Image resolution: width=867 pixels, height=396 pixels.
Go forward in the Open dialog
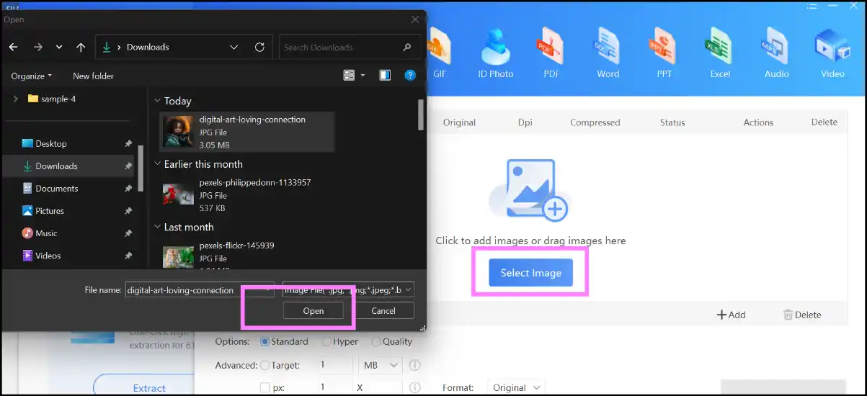click(x=37, y=47)
